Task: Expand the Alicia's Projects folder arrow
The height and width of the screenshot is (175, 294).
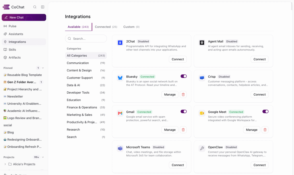Action: pos(5,164)
